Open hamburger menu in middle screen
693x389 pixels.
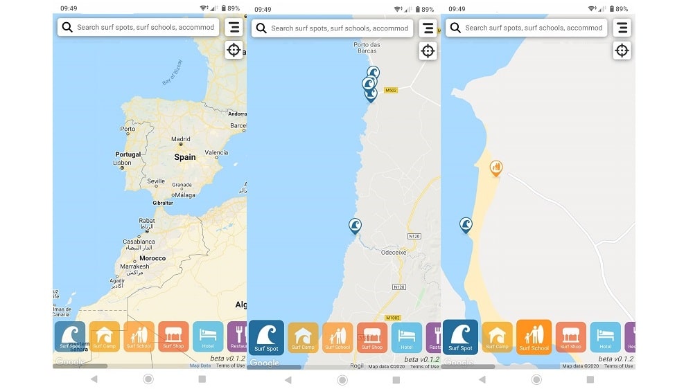click(x=428, y=28)
